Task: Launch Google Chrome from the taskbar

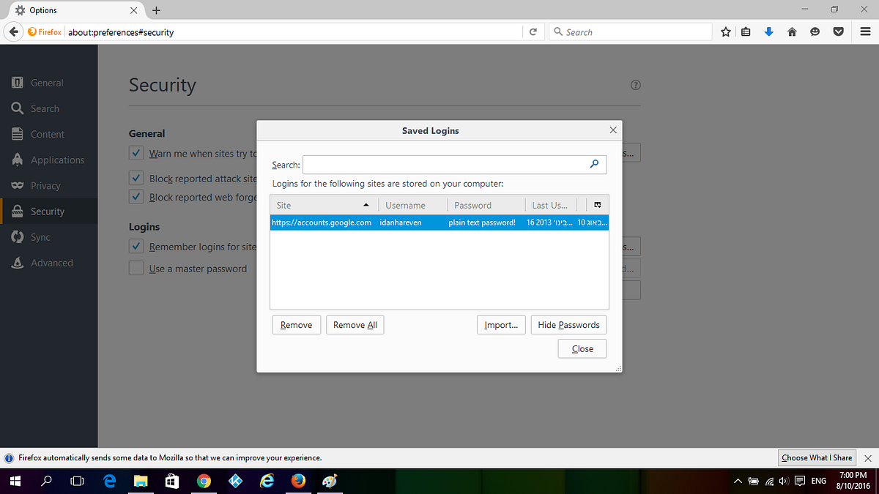Action: (204, 481)
